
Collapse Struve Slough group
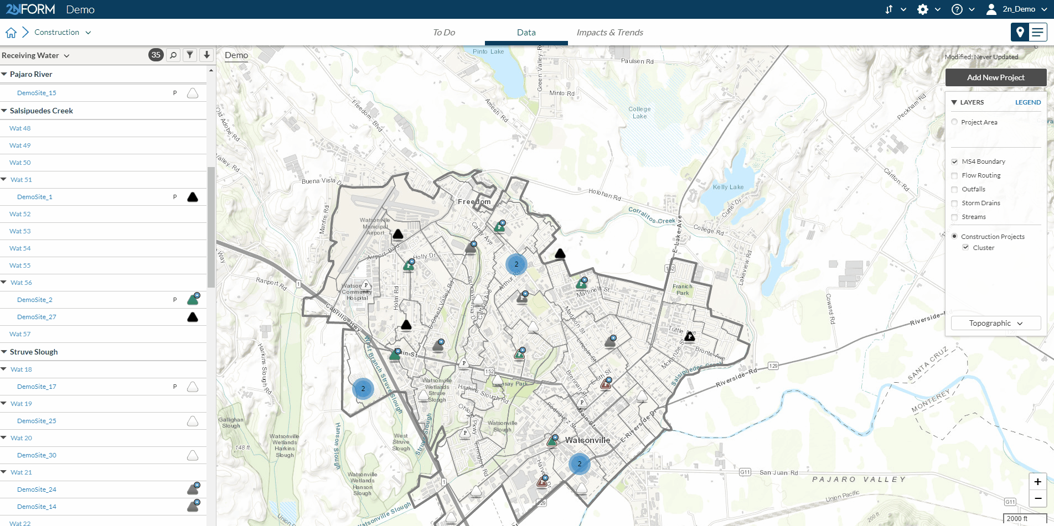pos(4,352)
